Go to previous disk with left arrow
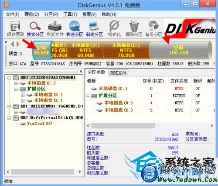The image size is (218, 186). (x=13, y=44)
